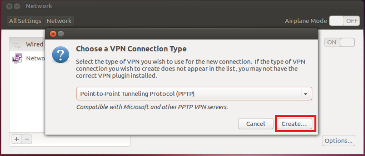Viewport: 365px width, 156px height.
Task: Select the Wired entry in list
Action: [x=27, y=44]
